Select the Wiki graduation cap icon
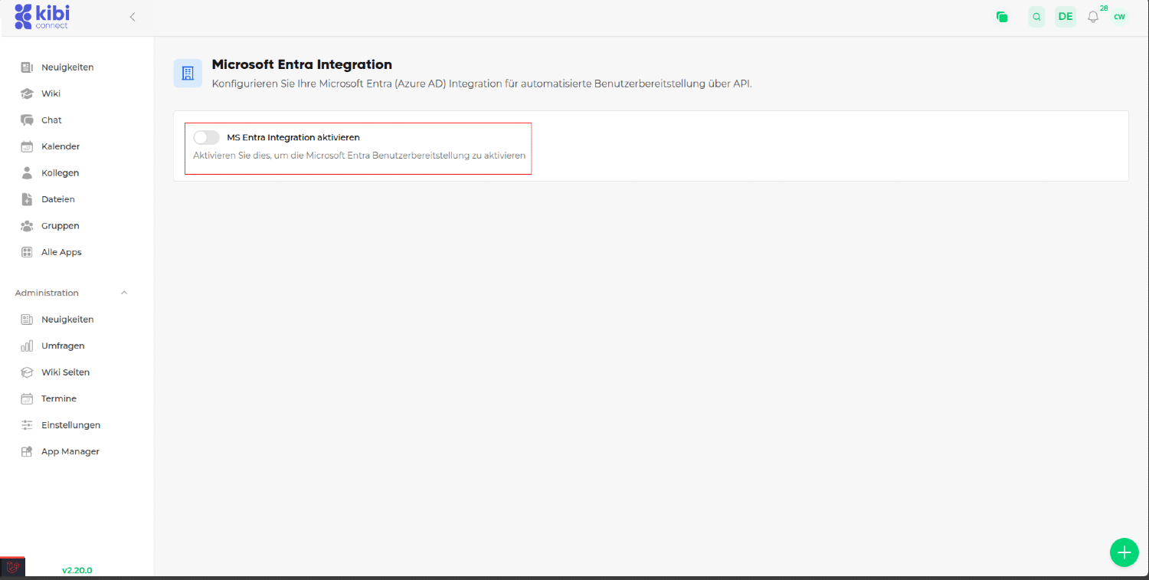Image resolution: width=1149 pixels, height=580 pixels. click(x=27, y=93)
